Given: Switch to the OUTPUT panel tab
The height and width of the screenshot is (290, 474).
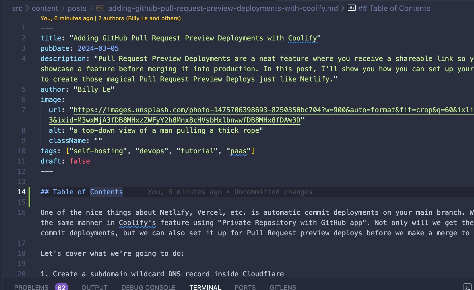Looking at the screenshot, I should point(95,287).
